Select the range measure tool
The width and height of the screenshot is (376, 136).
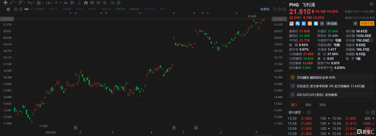pyautogui.click(x=48, y=3)
